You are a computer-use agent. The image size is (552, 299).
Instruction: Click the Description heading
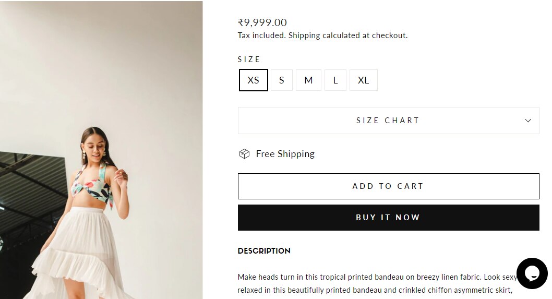[264, 251]
